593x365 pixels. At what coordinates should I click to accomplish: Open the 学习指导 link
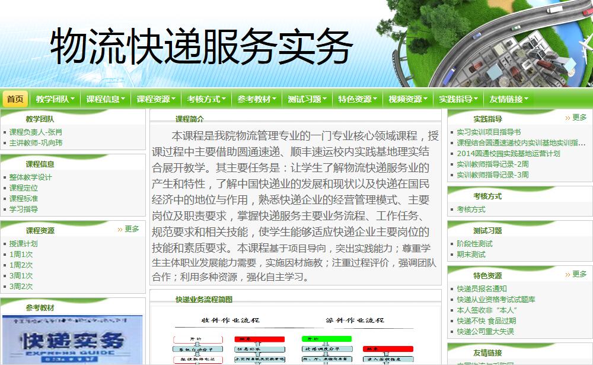[x=24, y=209]
